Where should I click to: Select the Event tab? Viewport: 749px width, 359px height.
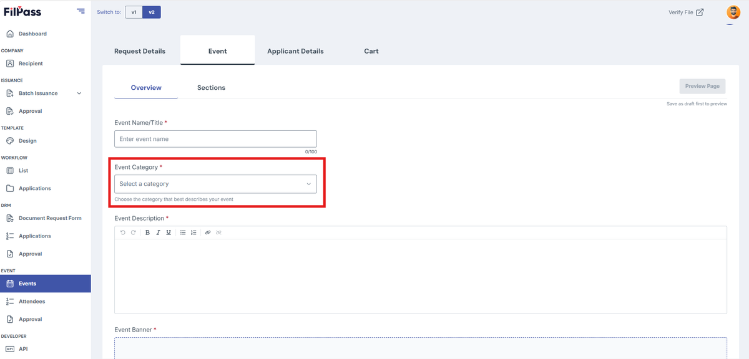point(217,51)
